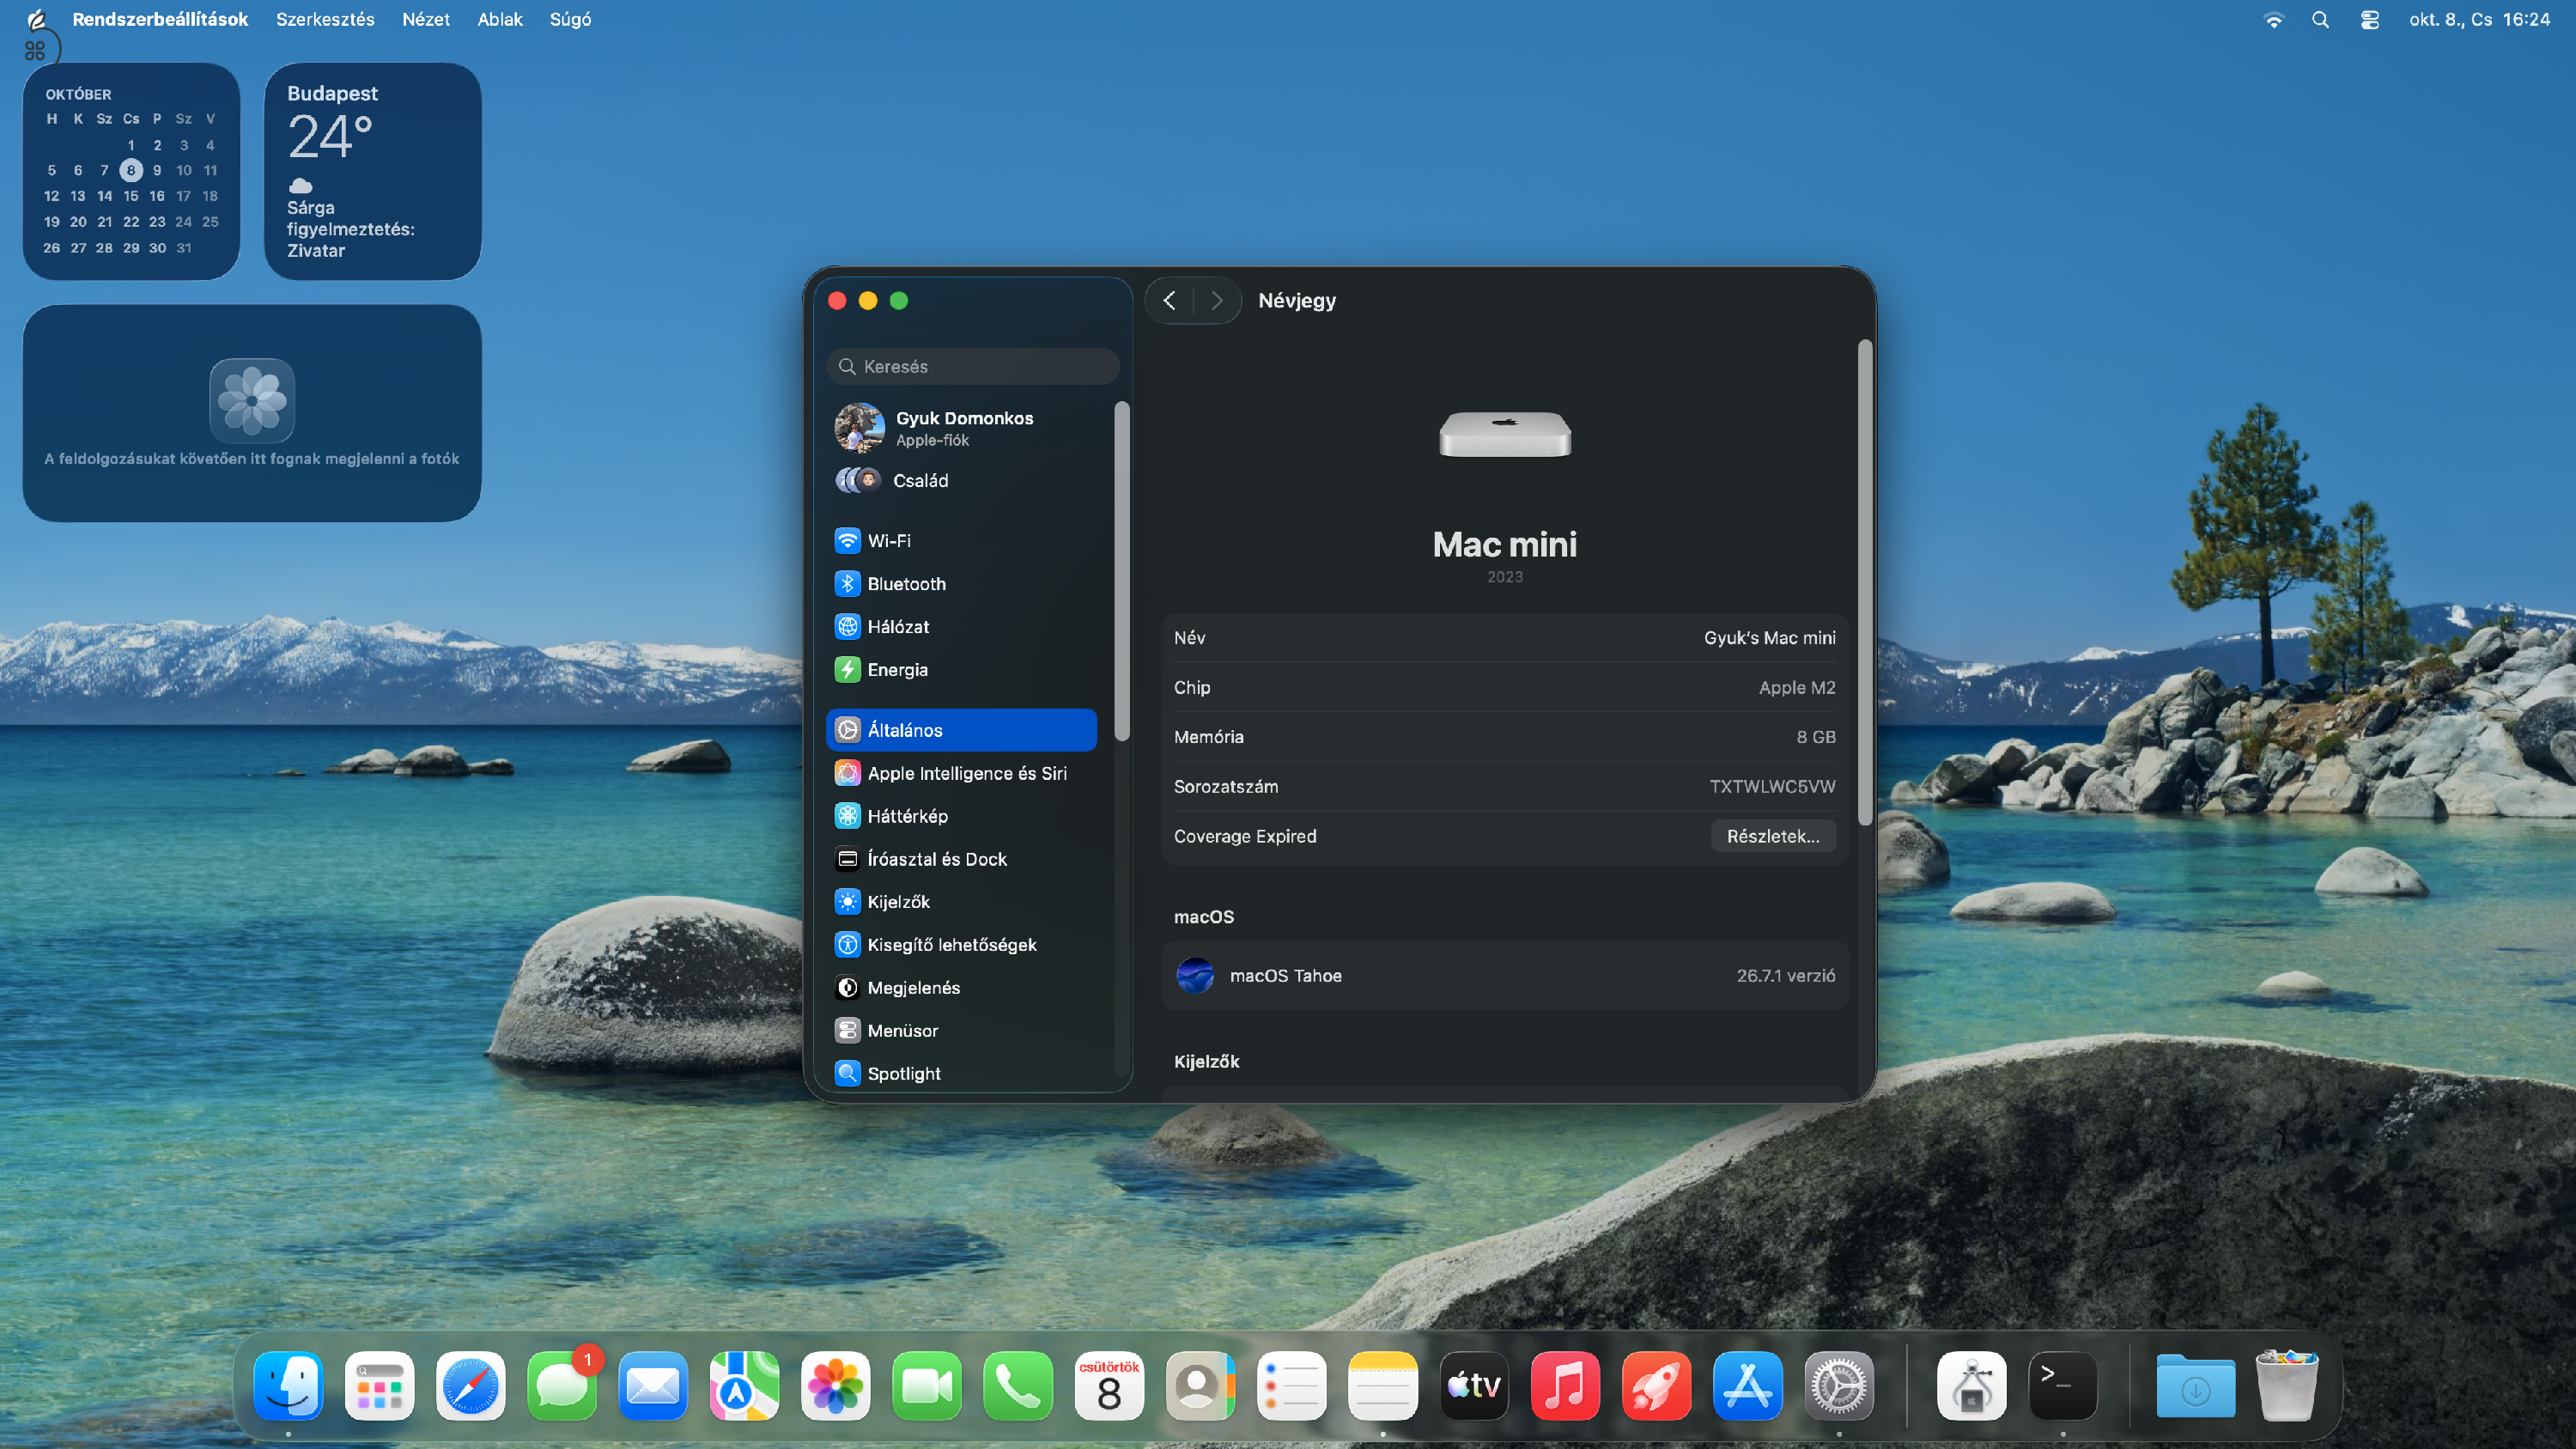2576x1449 pixels.
Task: Click the Névjegy pane vertical scrollbar
Action: coord(1864,583)
